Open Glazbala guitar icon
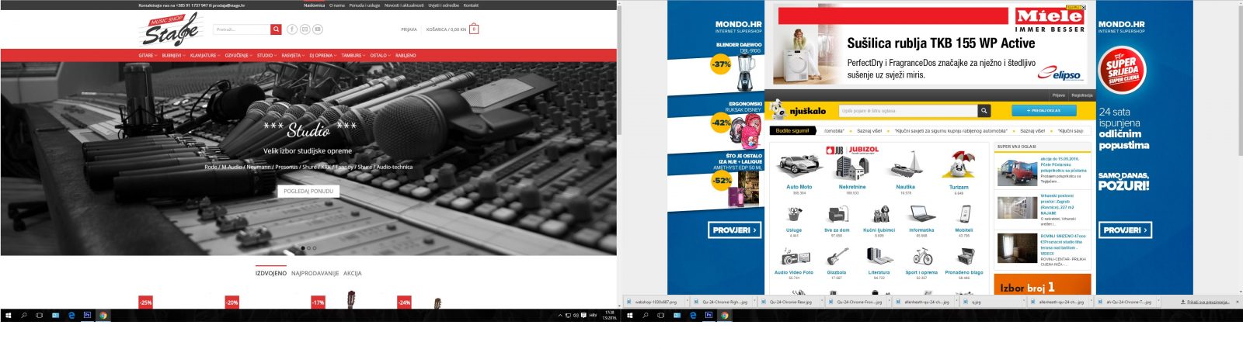The height and width of the screenshot is (349, 1243). [837, 257]
